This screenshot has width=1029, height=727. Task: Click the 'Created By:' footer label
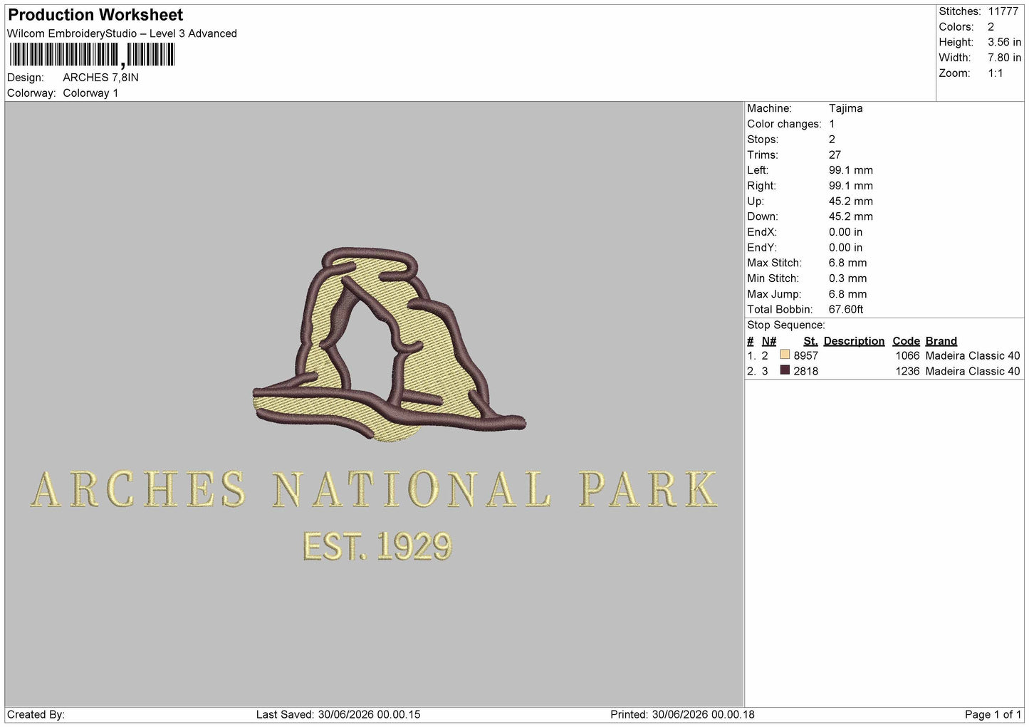point(36,714)
